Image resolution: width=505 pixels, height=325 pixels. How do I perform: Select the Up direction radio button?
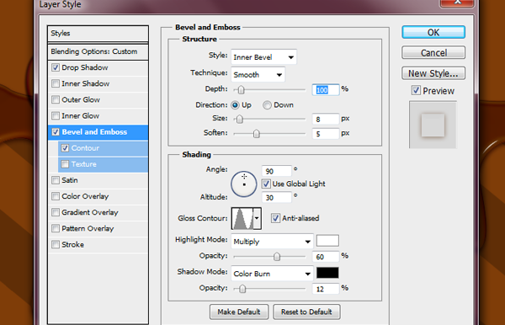(x=235, y=105)
